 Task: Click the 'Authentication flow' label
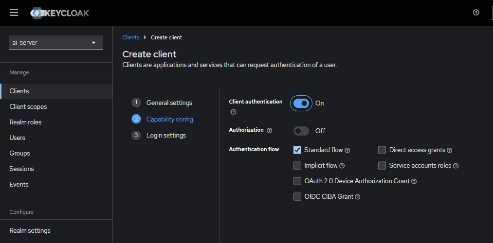(254, 149)
